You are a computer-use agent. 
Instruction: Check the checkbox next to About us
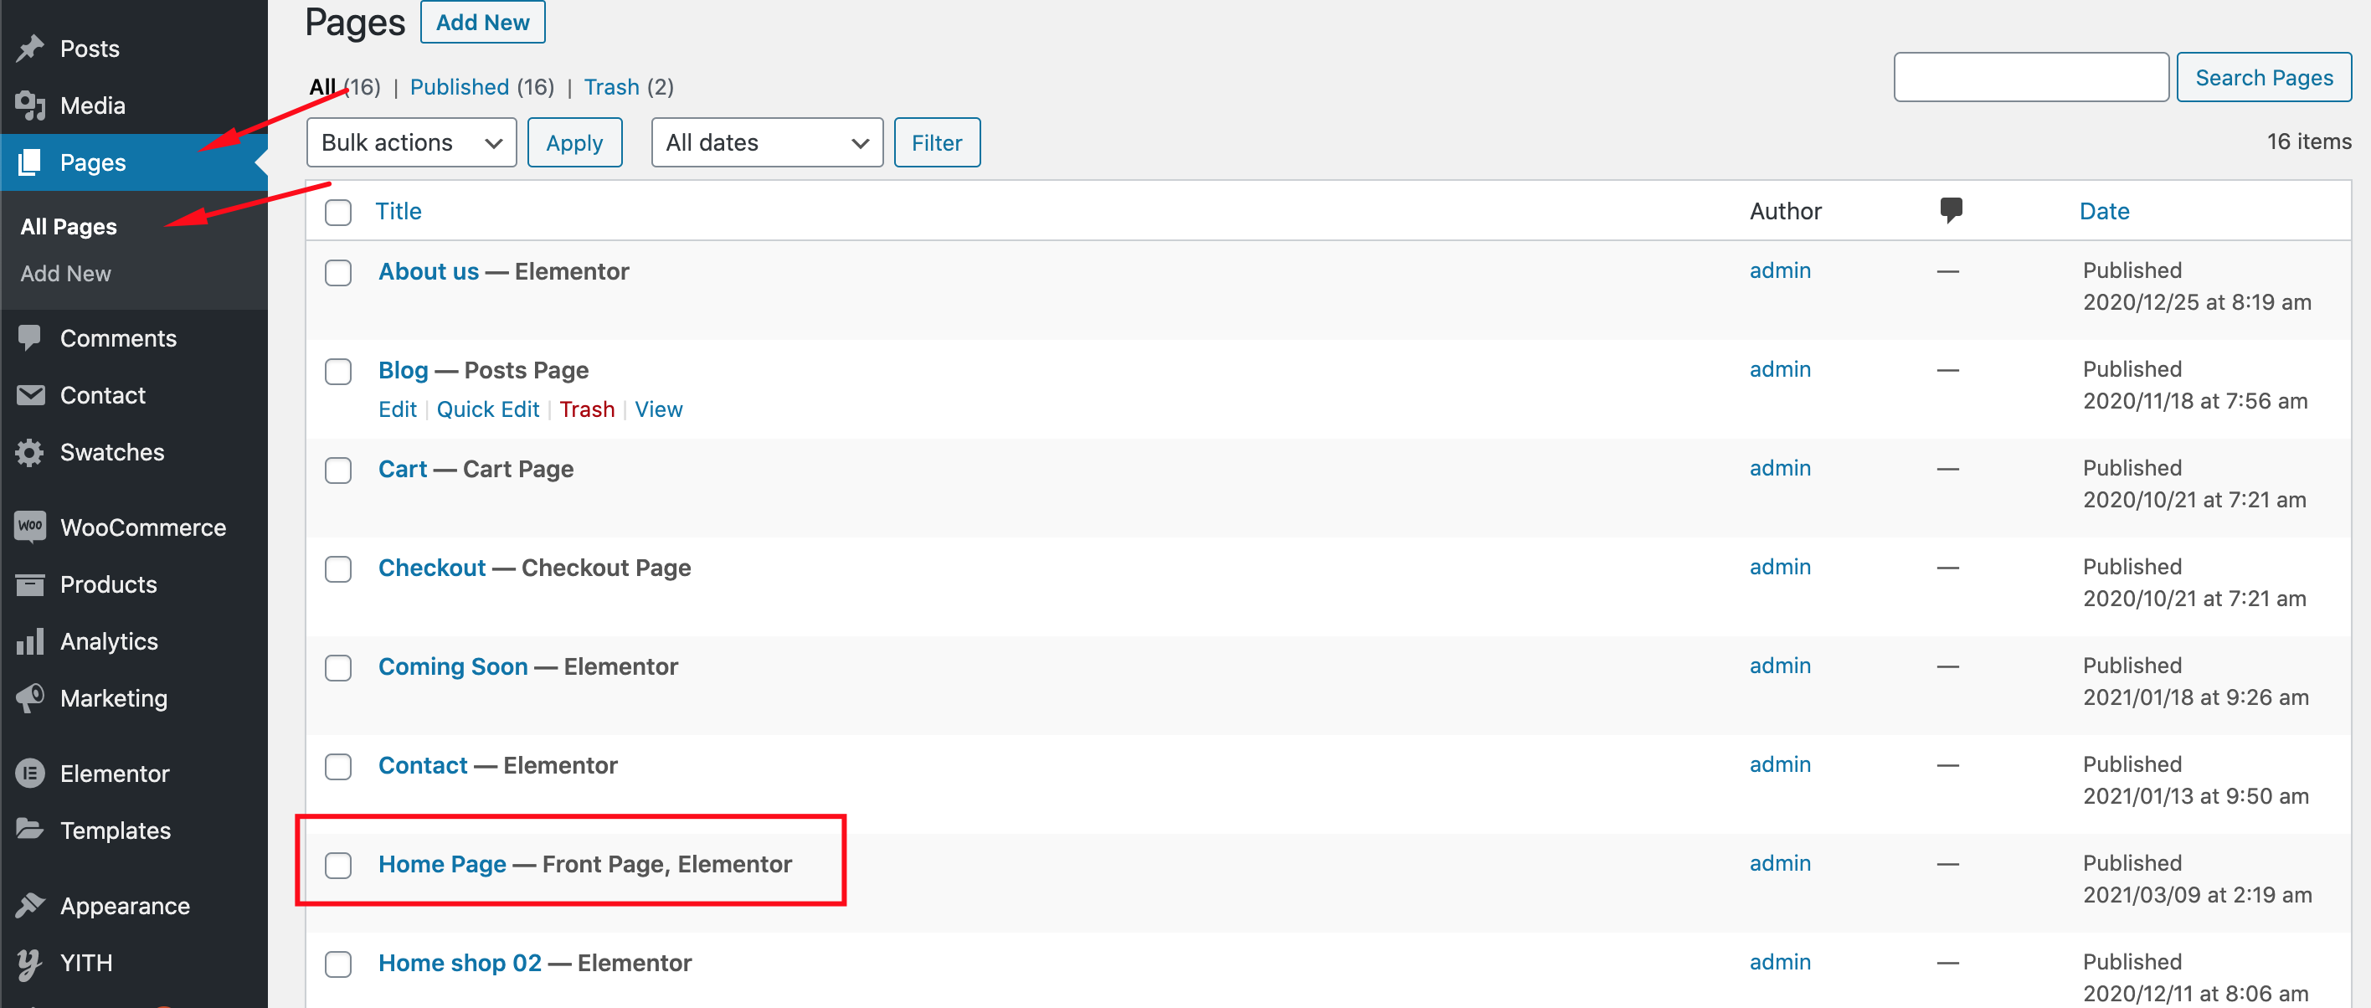337,272
